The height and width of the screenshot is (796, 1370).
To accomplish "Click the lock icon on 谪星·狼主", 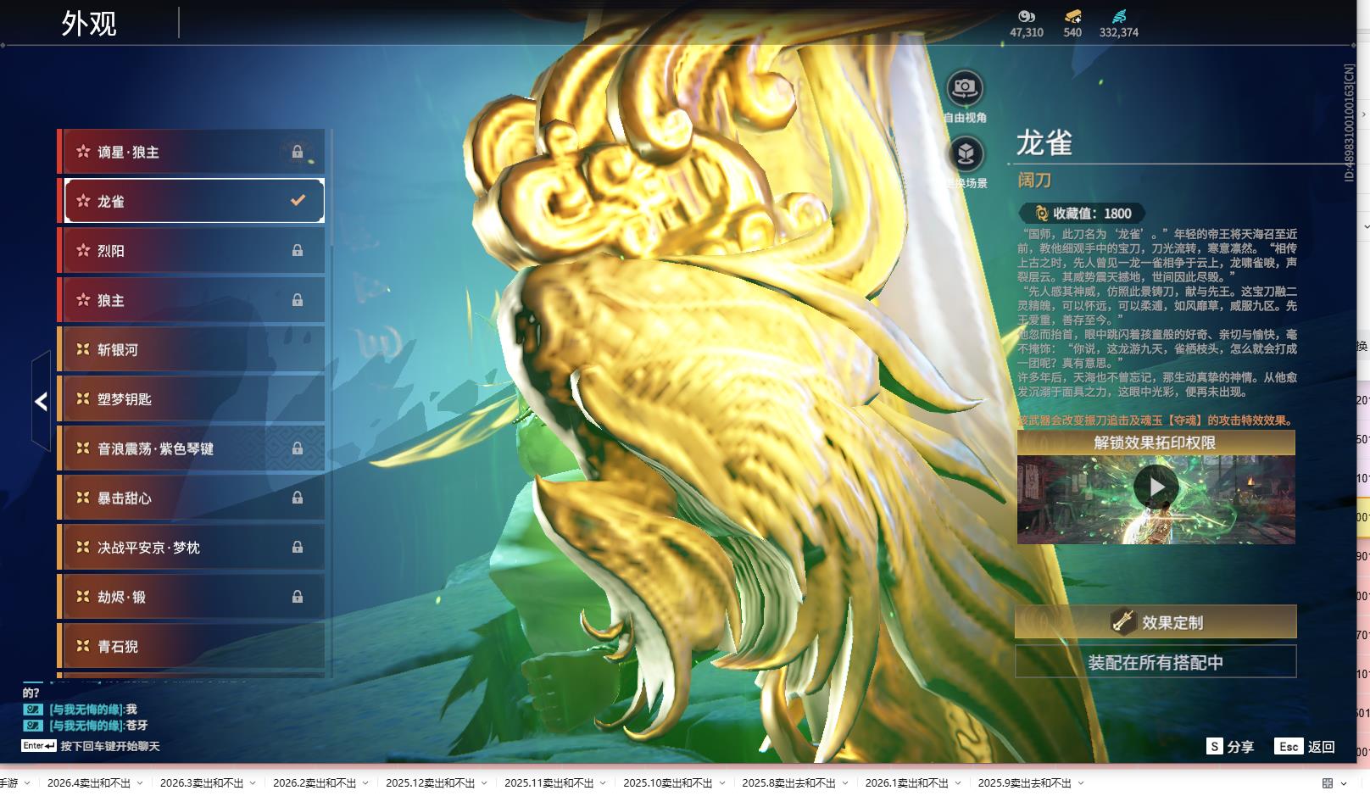I will click(x=298, y=151).
